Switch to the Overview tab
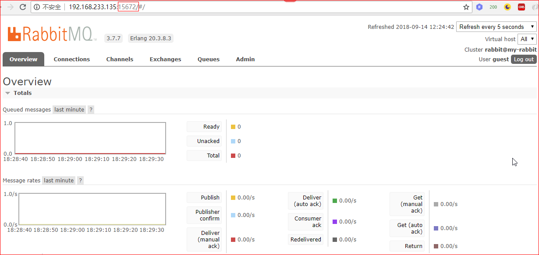The width and height of the screenshot is (539, 255). click(x=24, y=59)
